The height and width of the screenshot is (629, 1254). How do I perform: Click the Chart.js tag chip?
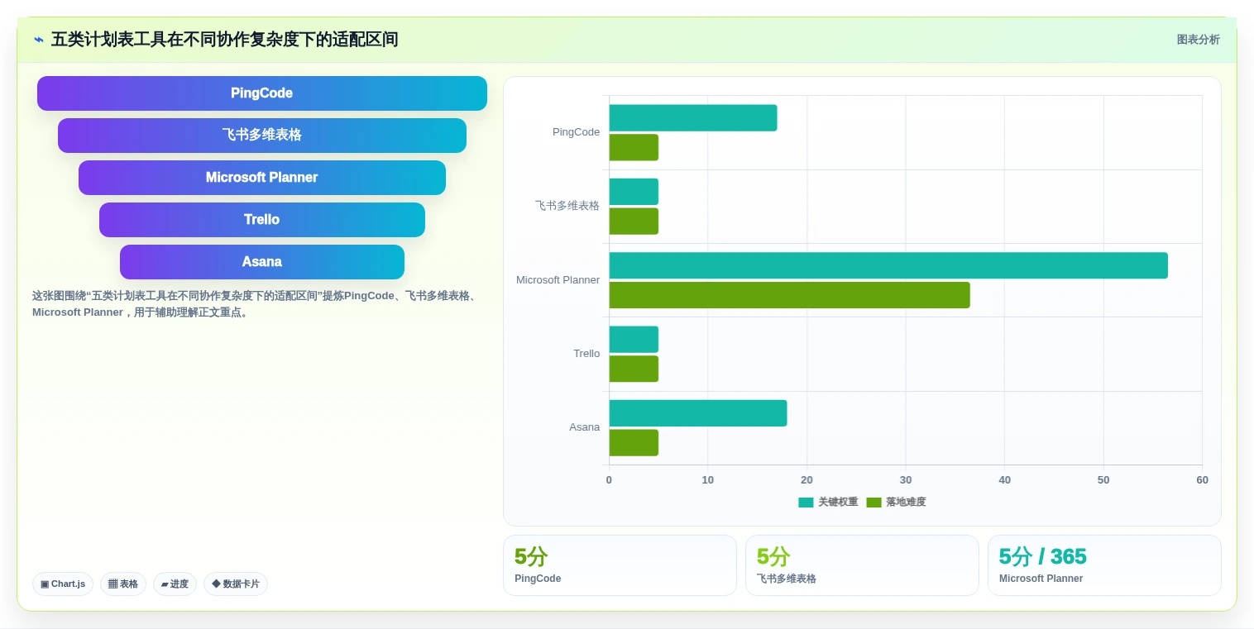tap(63, 584)
